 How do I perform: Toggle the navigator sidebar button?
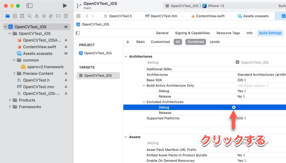(x=29, y=6)
